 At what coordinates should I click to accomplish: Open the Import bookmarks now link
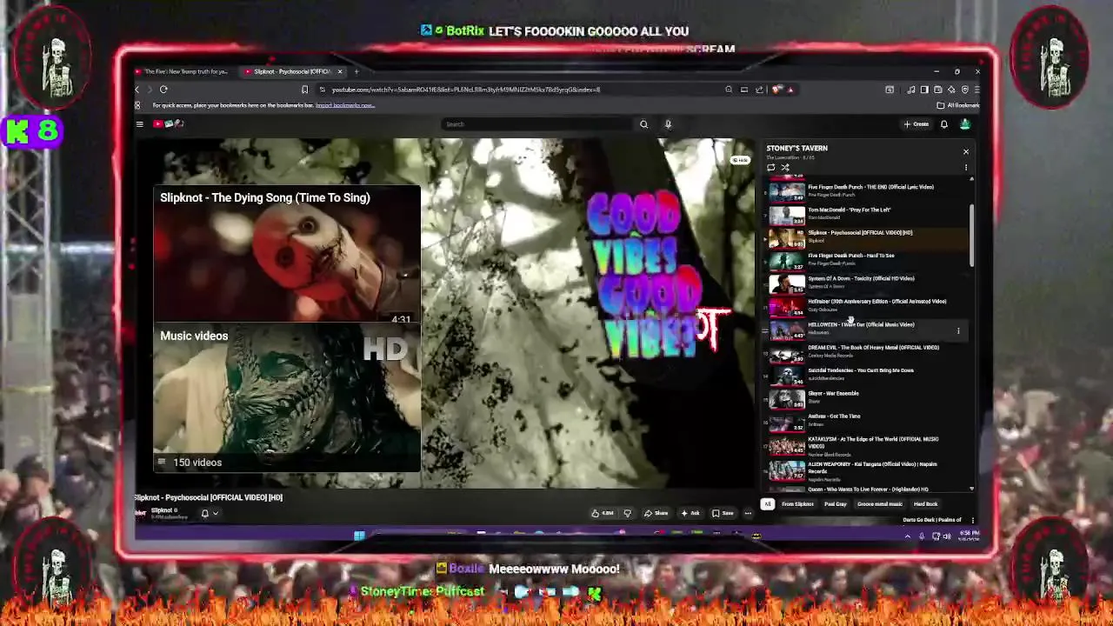345,105
